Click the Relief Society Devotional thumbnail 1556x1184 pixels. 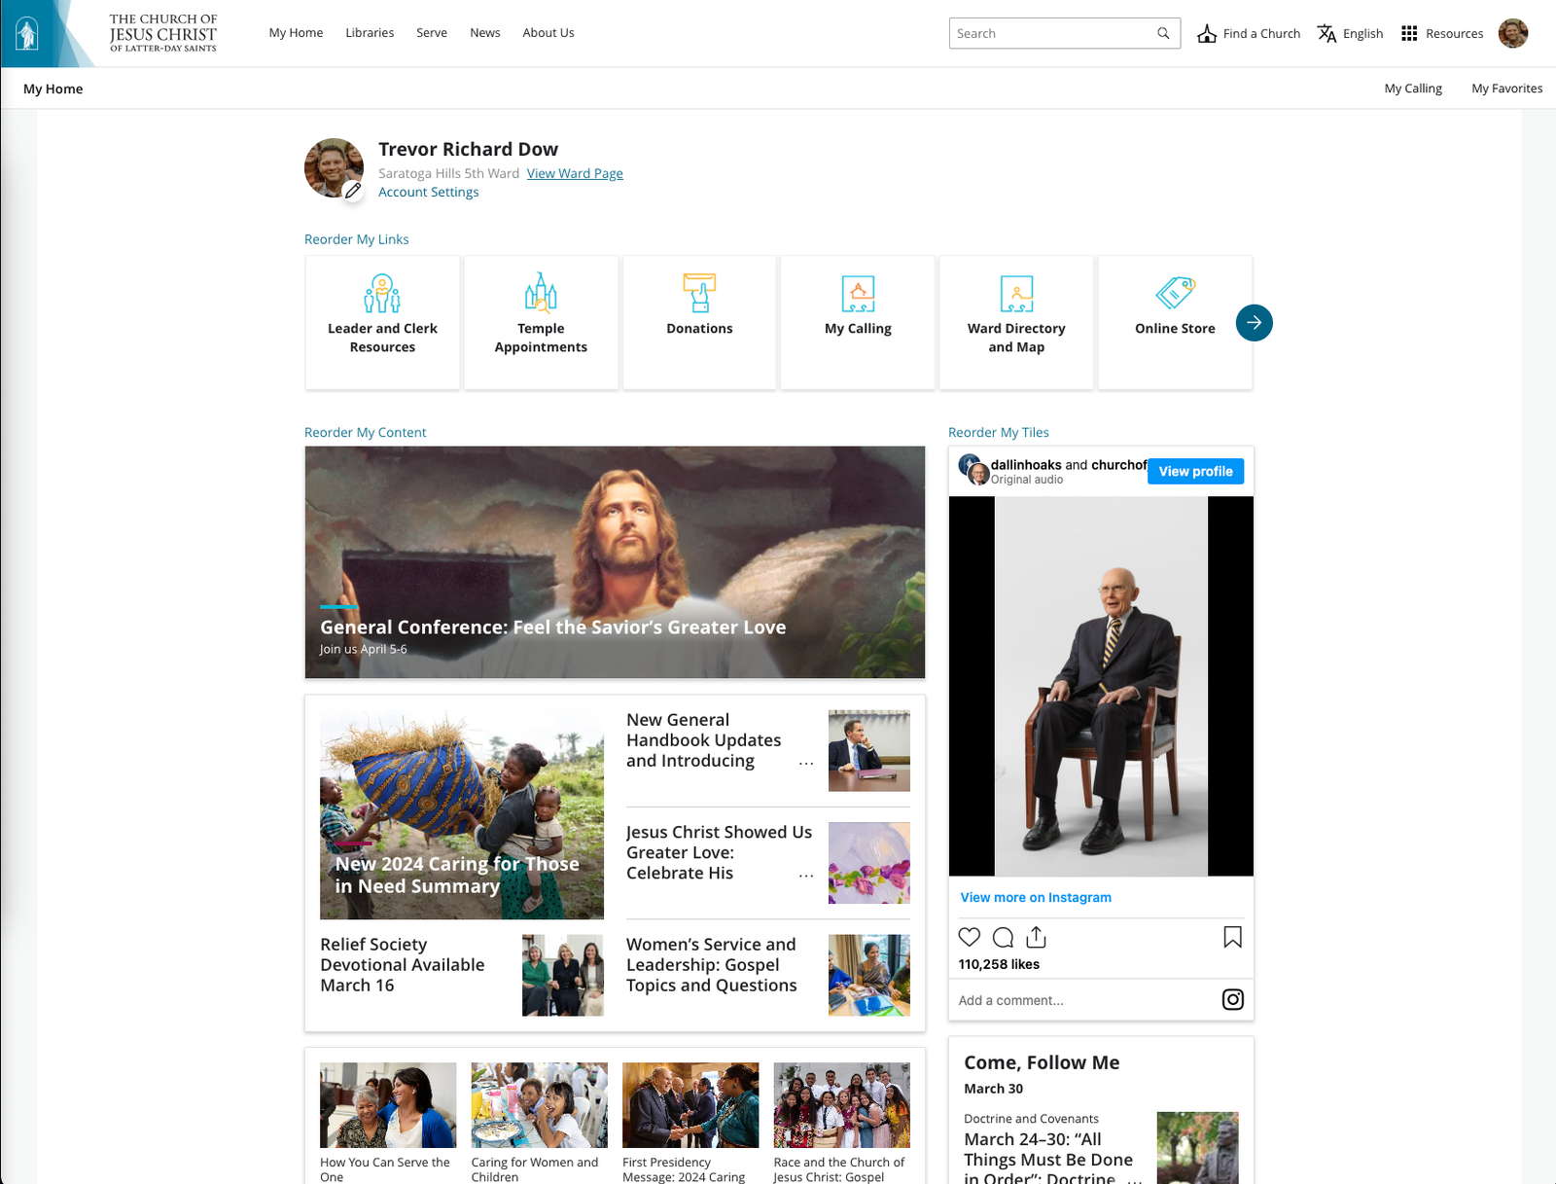click(562, 975)
